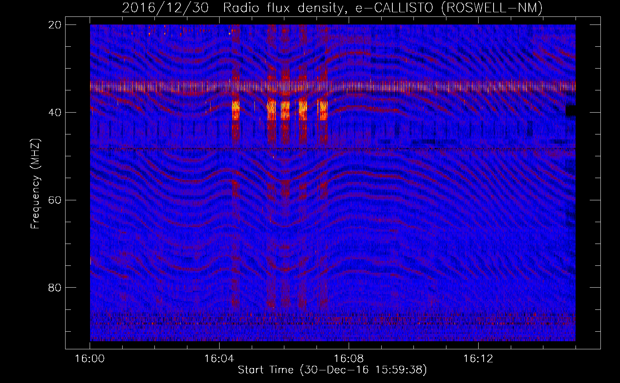The width and height of the screenshot is (620, 383).
Task: Click the 'Frequency (MHZ)' axis label
Action: point(35,184)
